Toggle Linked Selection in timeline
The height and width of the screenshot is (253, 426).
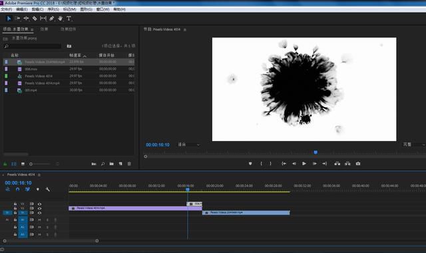pos(27,189)
